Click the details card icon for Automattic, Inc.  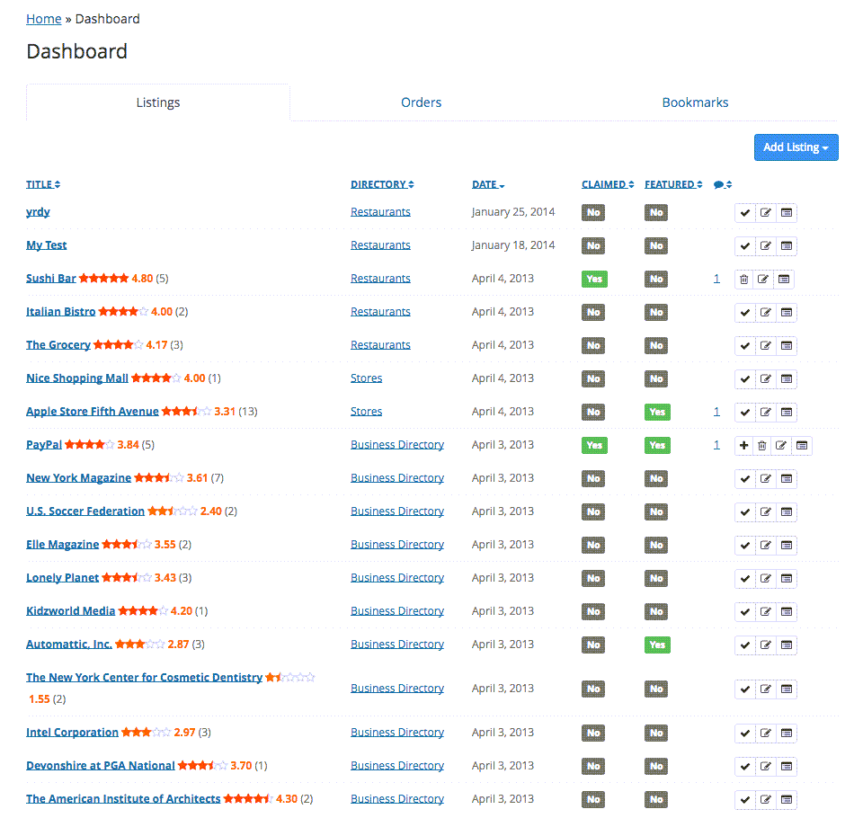click(x=787, y=645)
